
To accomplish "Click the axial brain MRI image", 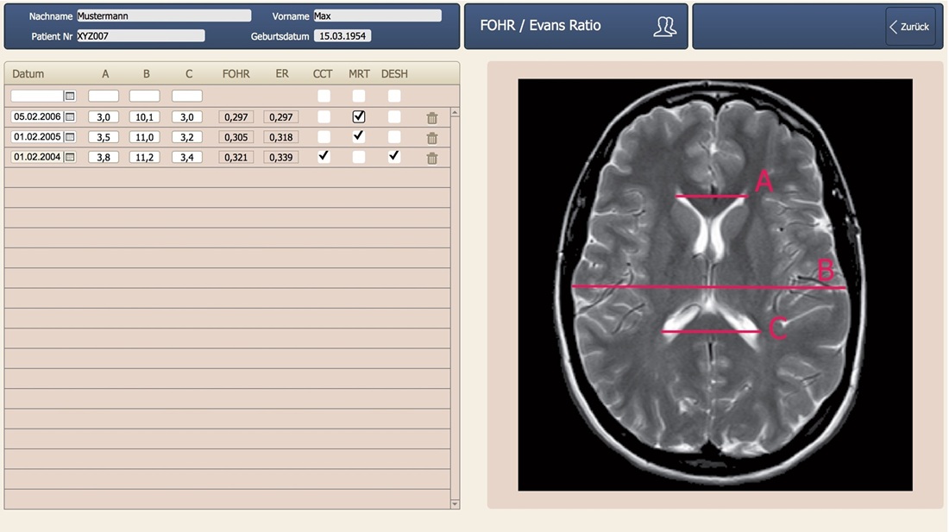I will 715,285.
